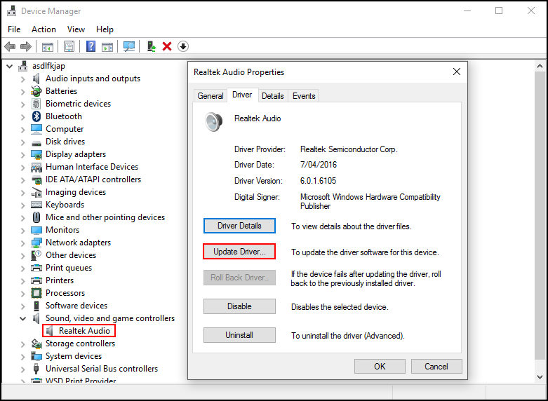Click the Realtek Audio speaker icon in the dialog
The image size is (548, 401).
[213, 121]
